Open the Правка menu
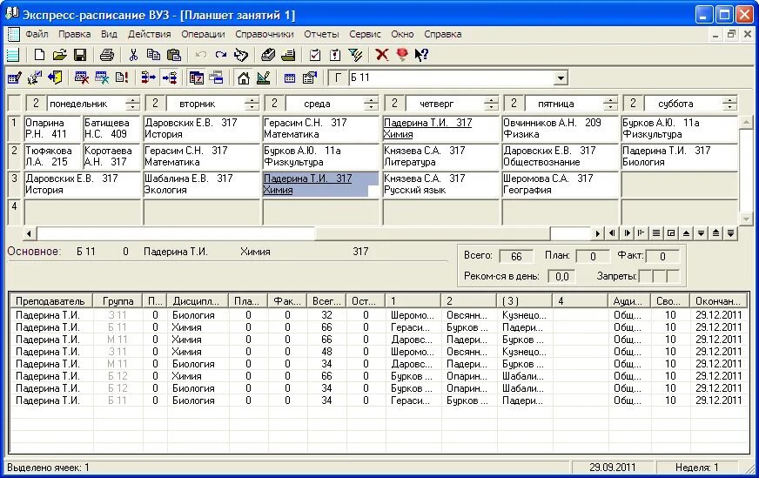This screenshot has width=759, height=478. click(x=75, y=34)
